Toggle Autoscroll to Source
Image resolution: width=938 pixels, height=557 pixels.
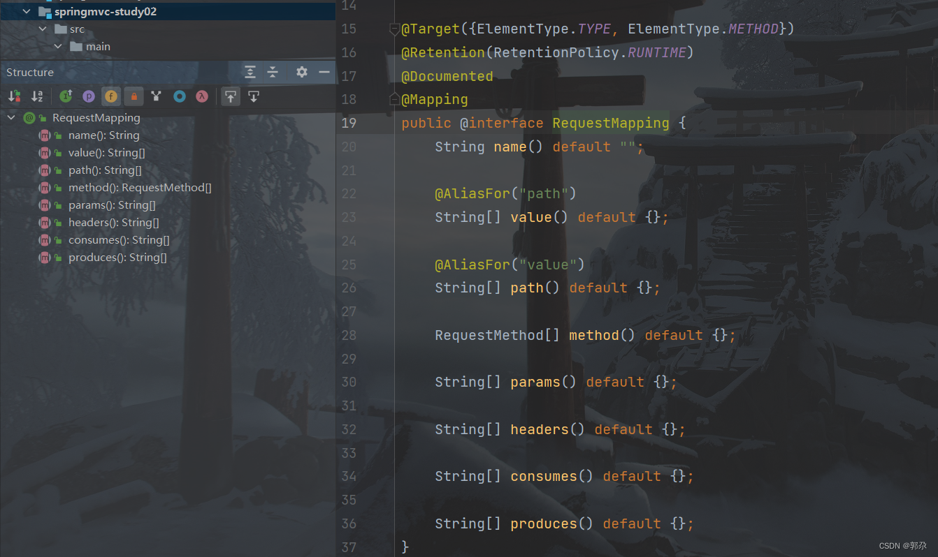231,96
